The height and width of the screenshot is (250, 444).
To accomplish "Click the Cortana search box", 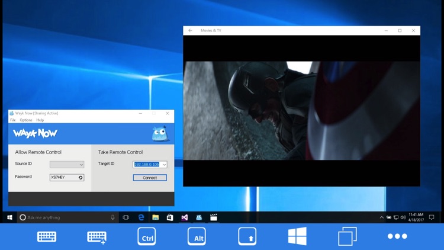I will point(68,217).
